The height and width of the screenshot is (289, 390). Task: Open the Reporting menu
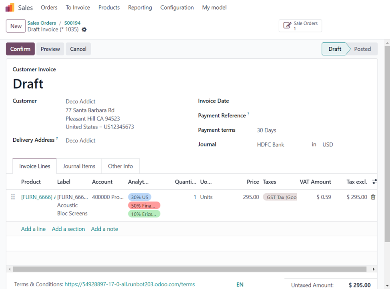pos(140,8)
